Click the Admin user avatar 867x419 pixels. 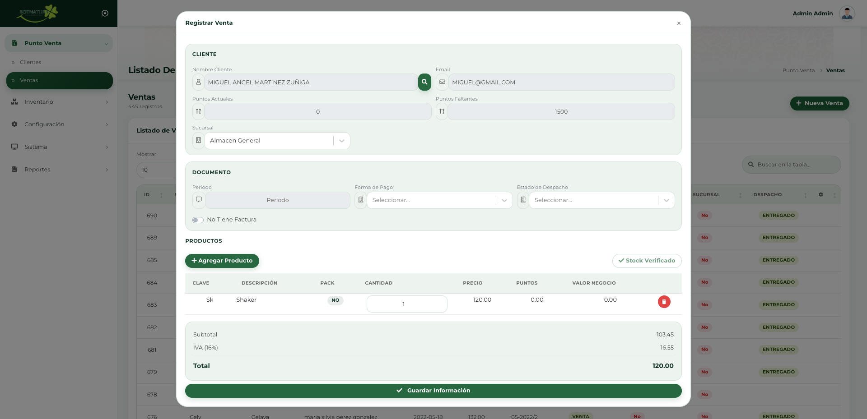(847, 13)
